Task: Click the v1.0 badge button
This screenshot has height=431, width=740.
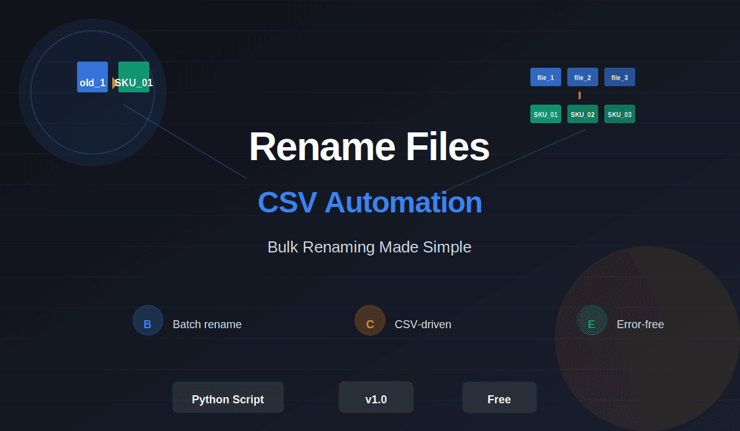Action: click(x=376, y=397)
